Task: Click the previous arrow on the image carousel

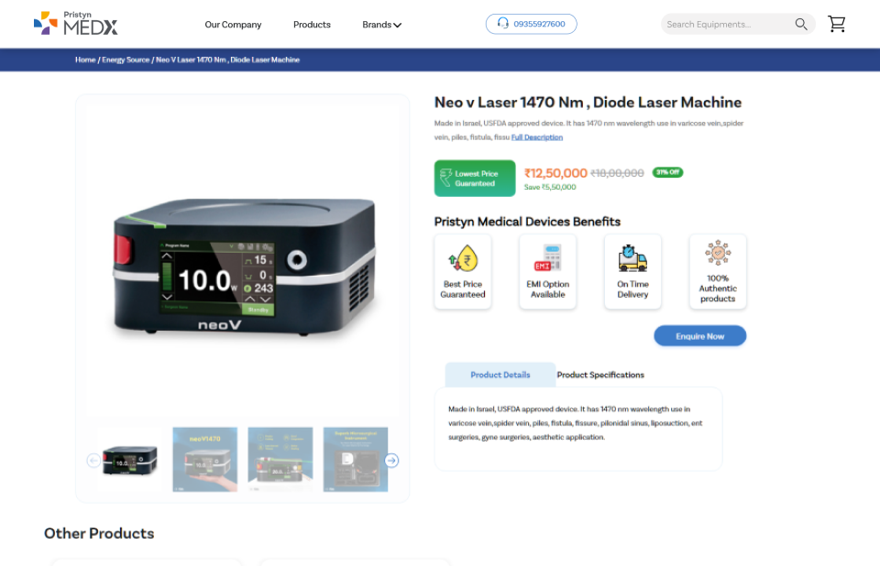Action: (x=93, y=461)
